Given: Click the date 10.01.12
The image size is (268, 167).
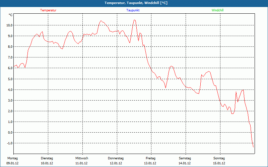Looking at the screenshot, I should pos(47,163).
